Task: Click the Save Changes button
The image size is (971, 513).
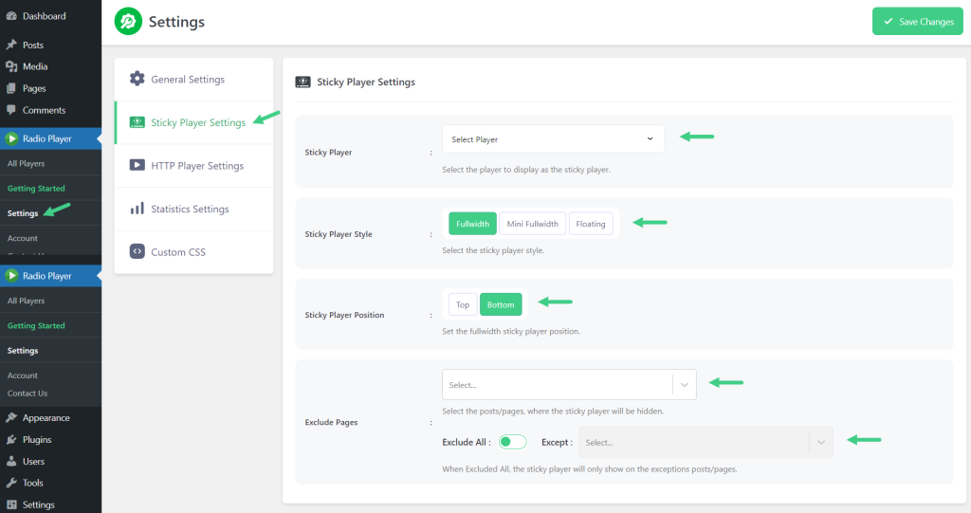Action: click(917, 21)
